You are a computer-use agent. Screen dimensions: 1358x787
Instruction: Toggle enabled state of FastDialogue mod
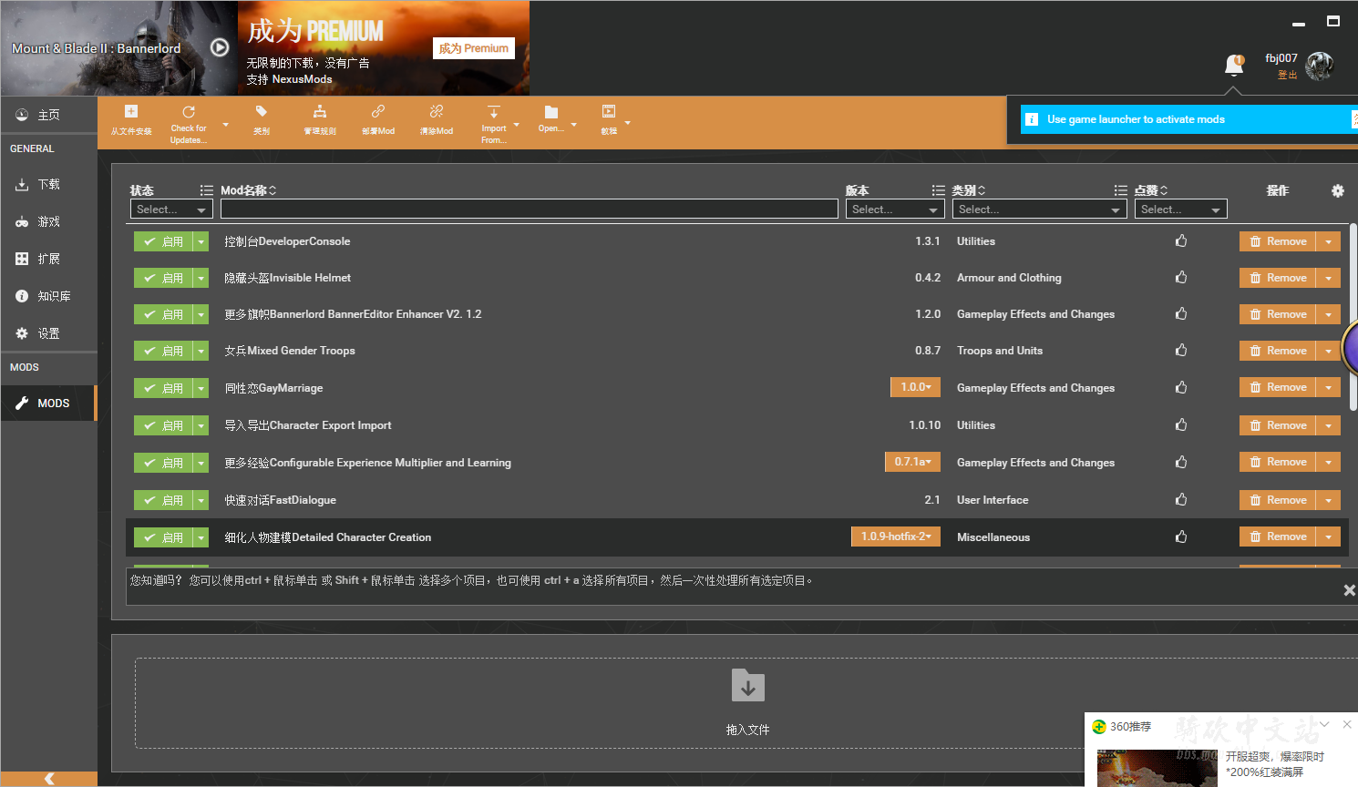163,500
